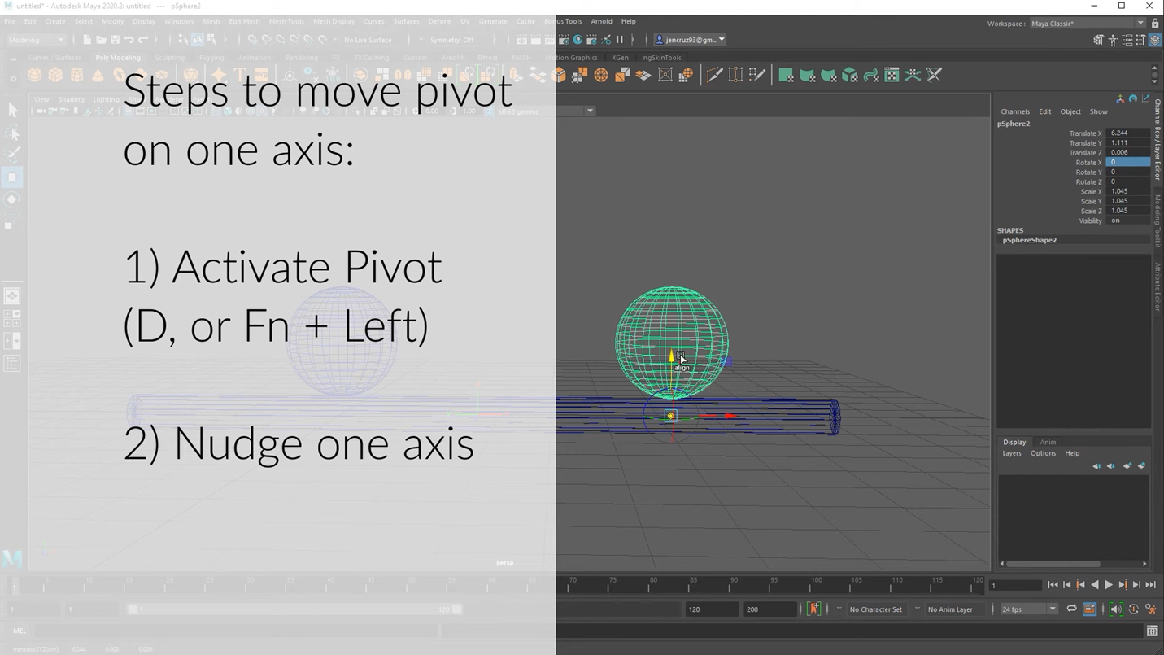Toggle cached playback button
Viewport: 1164px width, 655px height.
(1090, 609)
